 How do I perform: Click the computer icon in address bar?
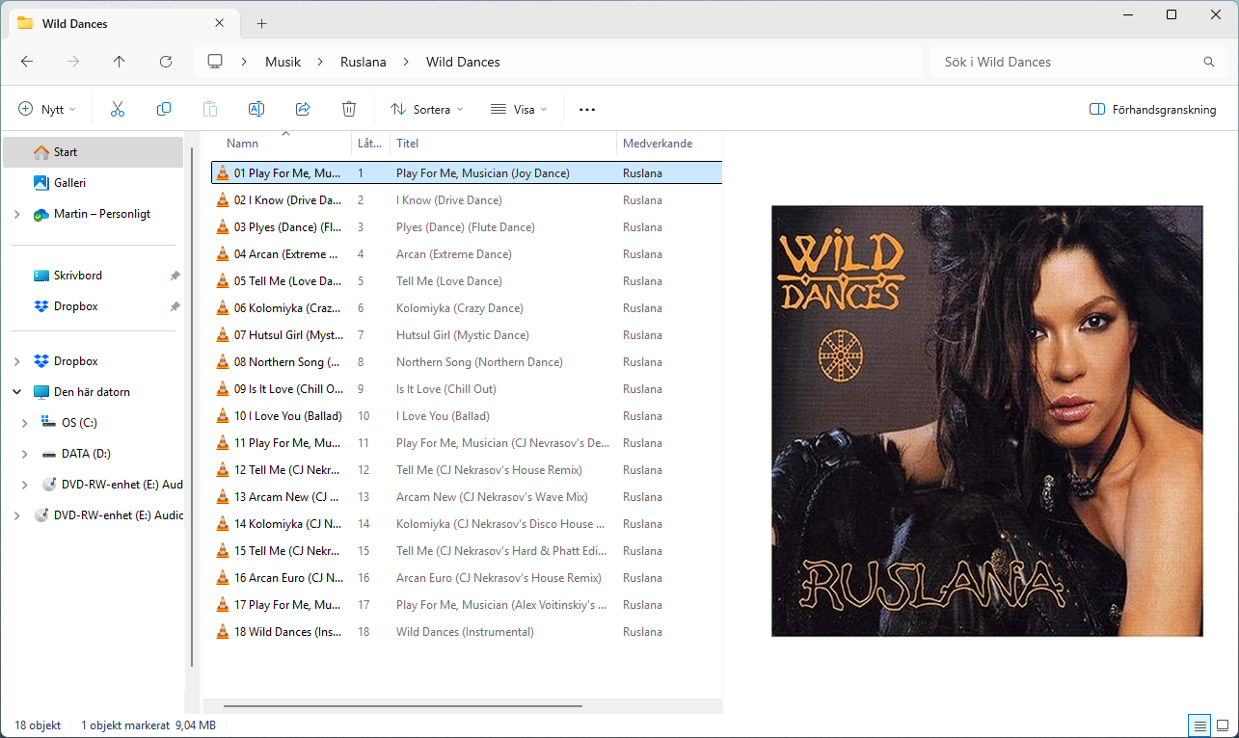[215, 62]
